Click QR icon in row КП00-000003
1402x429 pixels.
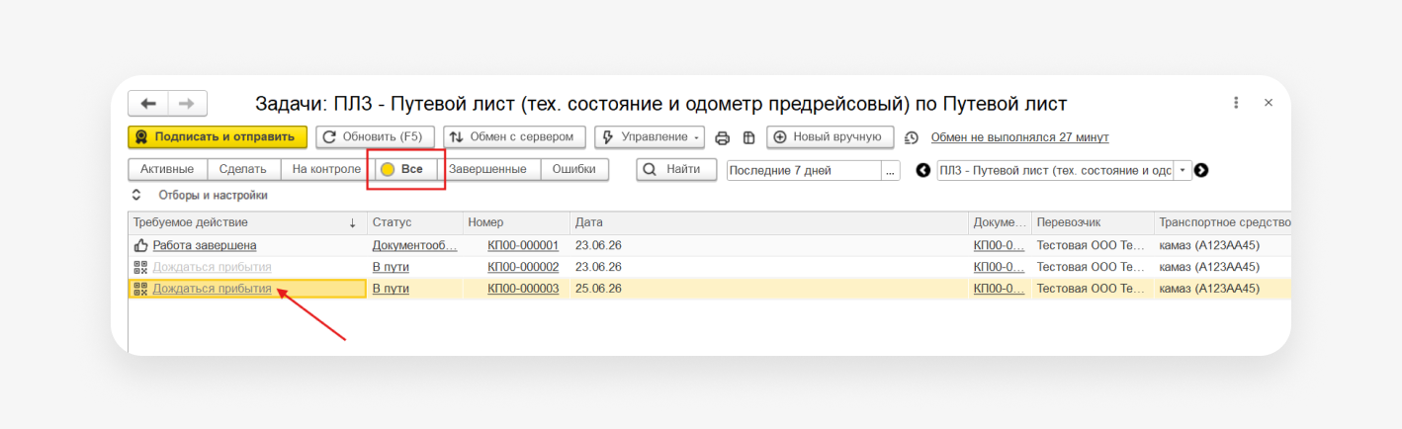[x=140, y=289]
